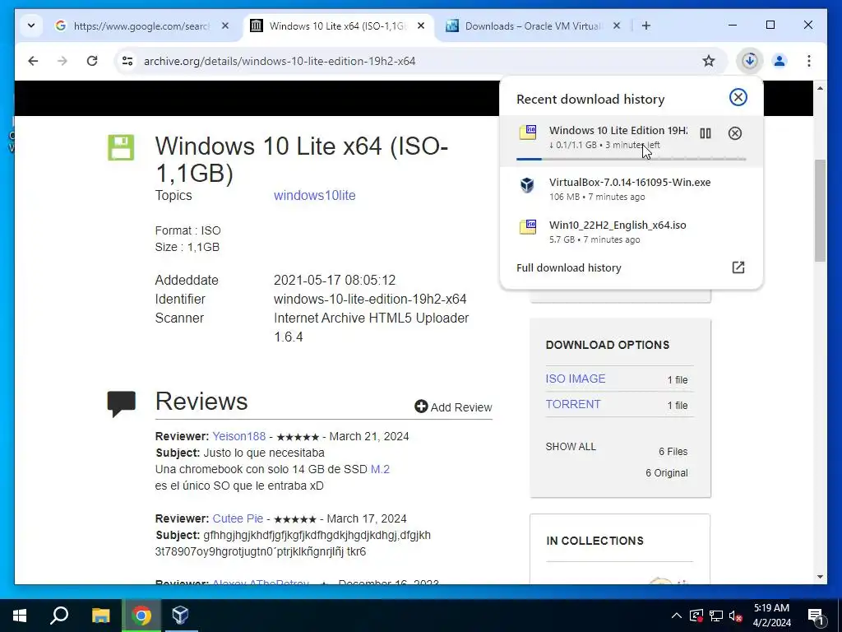This screenshot has height=632, width=842.
Task: Click the Win10_22H2 ISO file icon
Action: pyautogui.click(x=528, y=227)
